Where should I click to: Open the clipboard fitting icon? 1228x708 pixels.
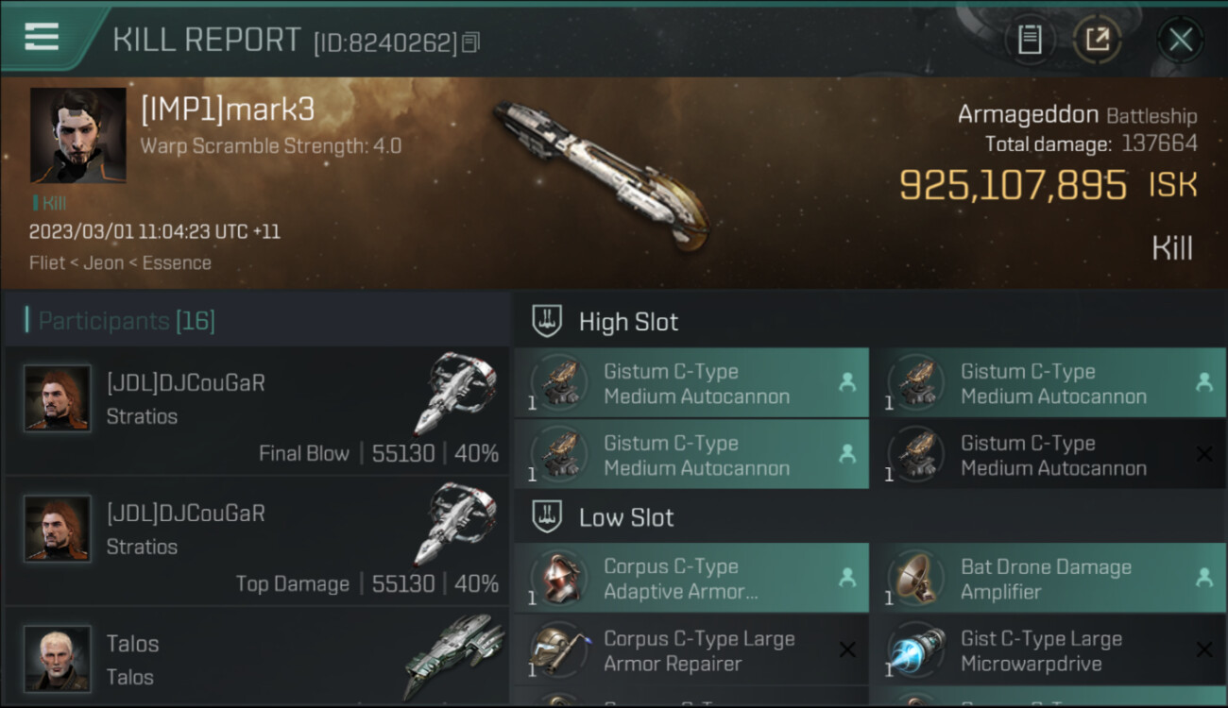[1030, 40]
